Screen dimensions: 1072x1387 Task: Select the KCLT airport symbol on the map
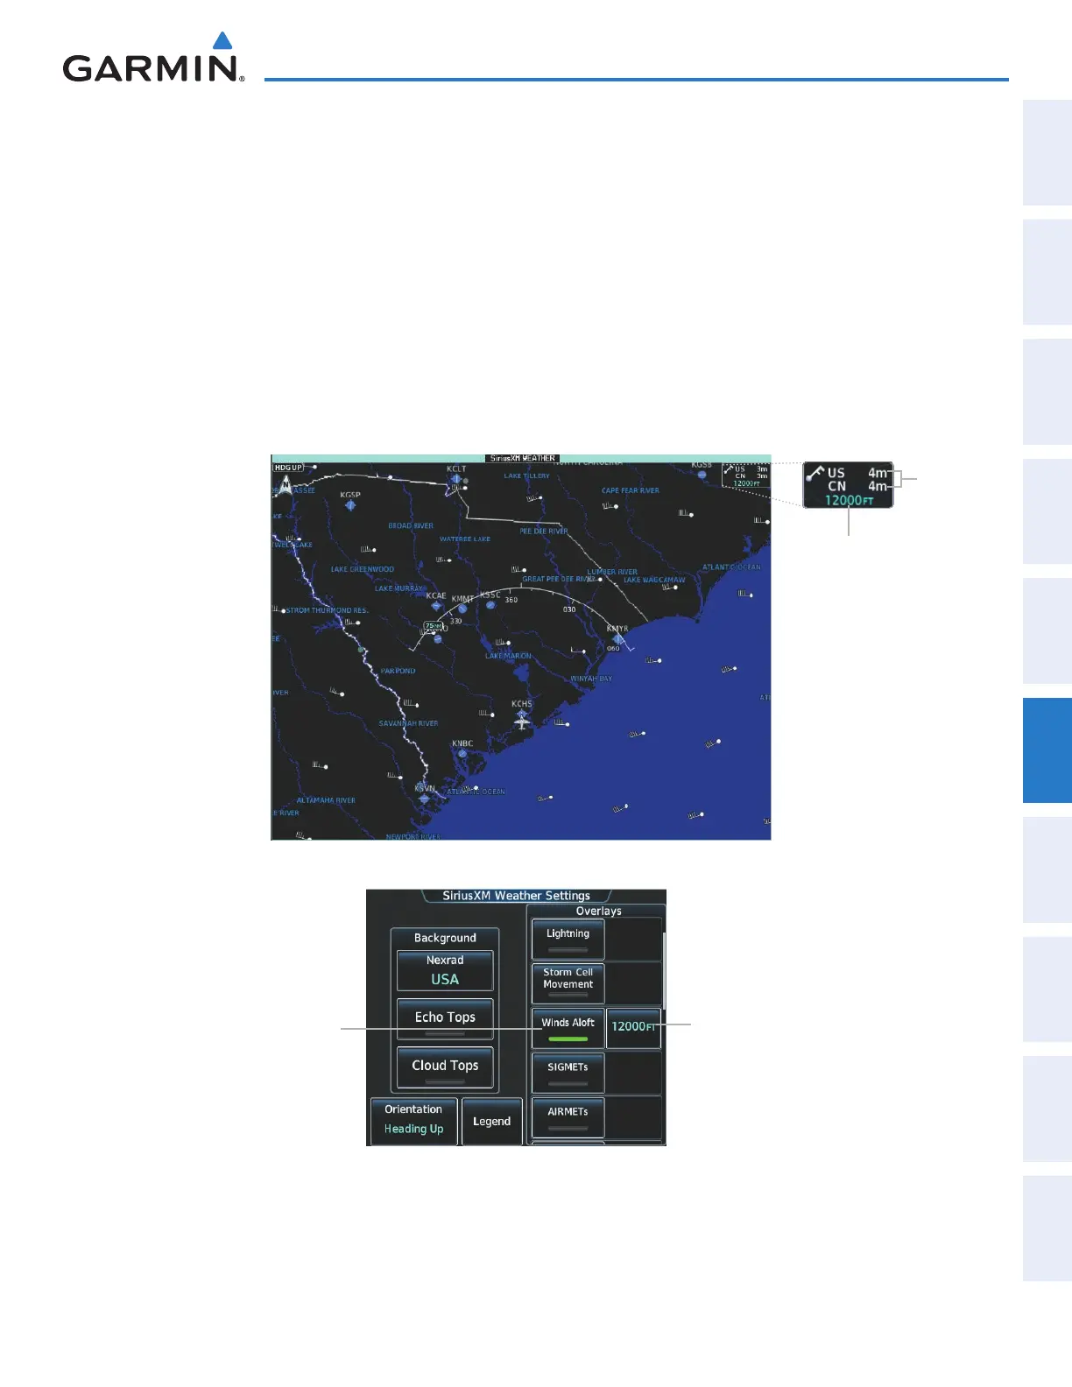[x=455, y=479]
